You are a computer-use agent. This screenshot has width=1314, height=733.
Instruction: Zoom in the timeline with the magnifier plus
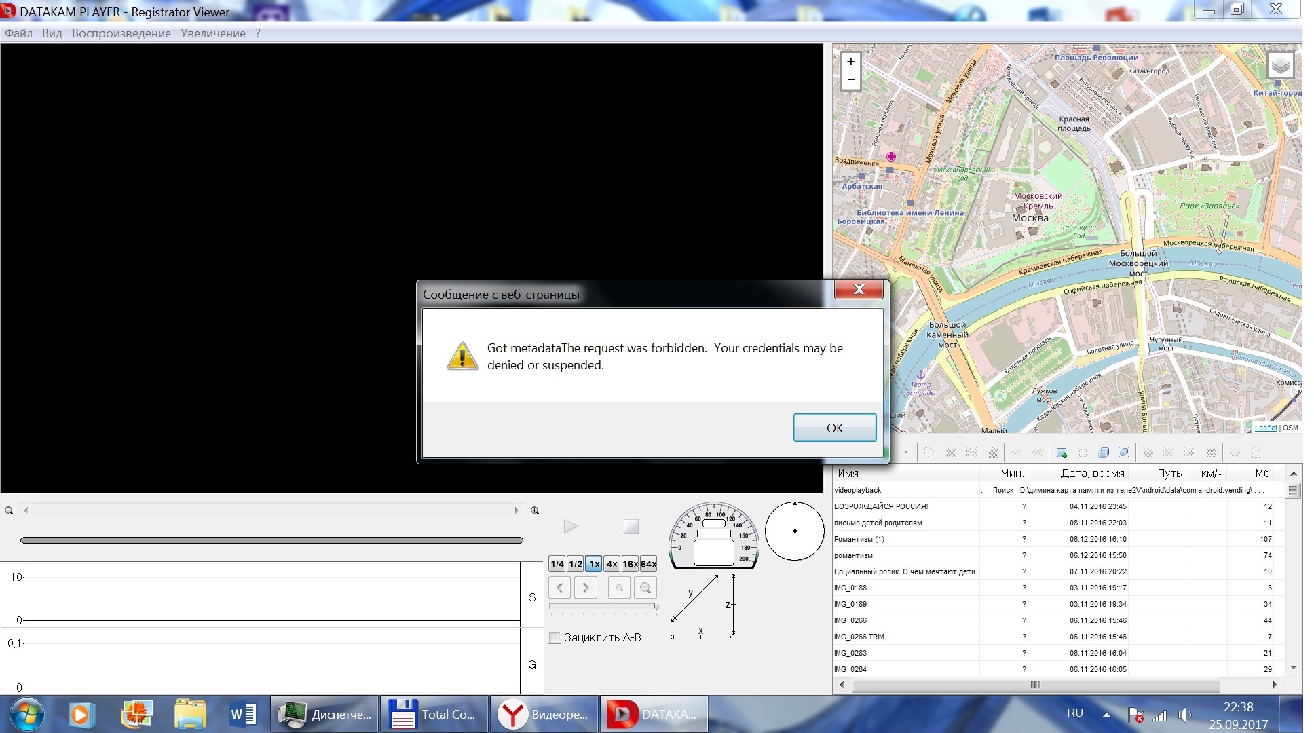tap(535, 510)
